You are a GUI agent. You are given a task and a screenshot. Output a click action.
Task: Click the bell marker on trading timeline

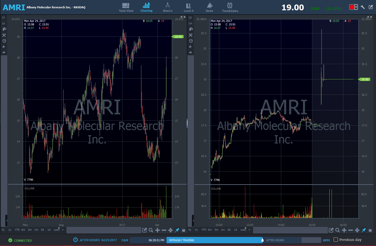tap(262, 240)
